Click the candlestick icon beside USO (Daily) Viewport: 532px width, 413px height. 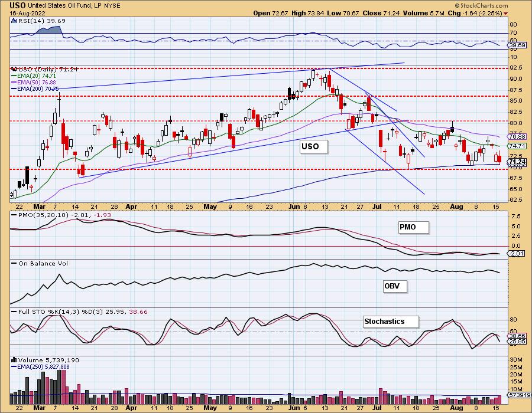(14, 69)
